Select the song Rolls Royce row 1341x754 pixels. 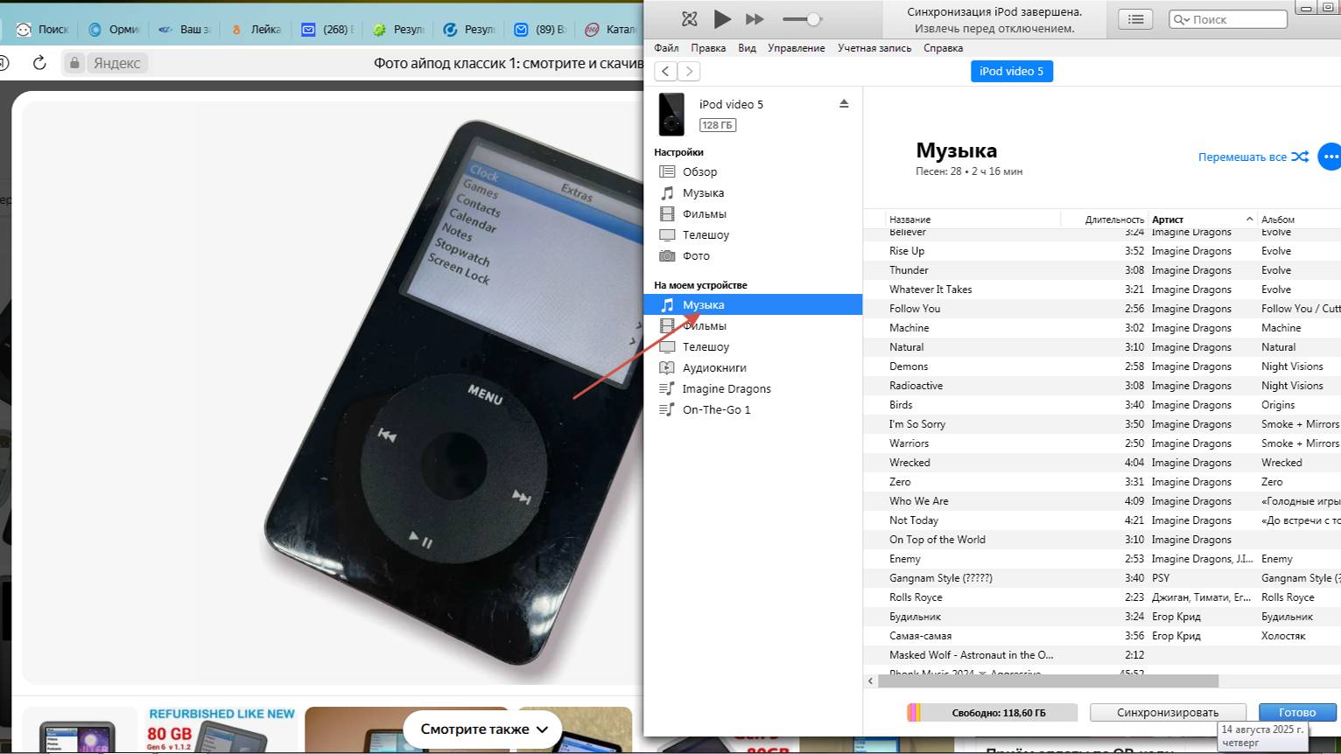point(1103,597)
